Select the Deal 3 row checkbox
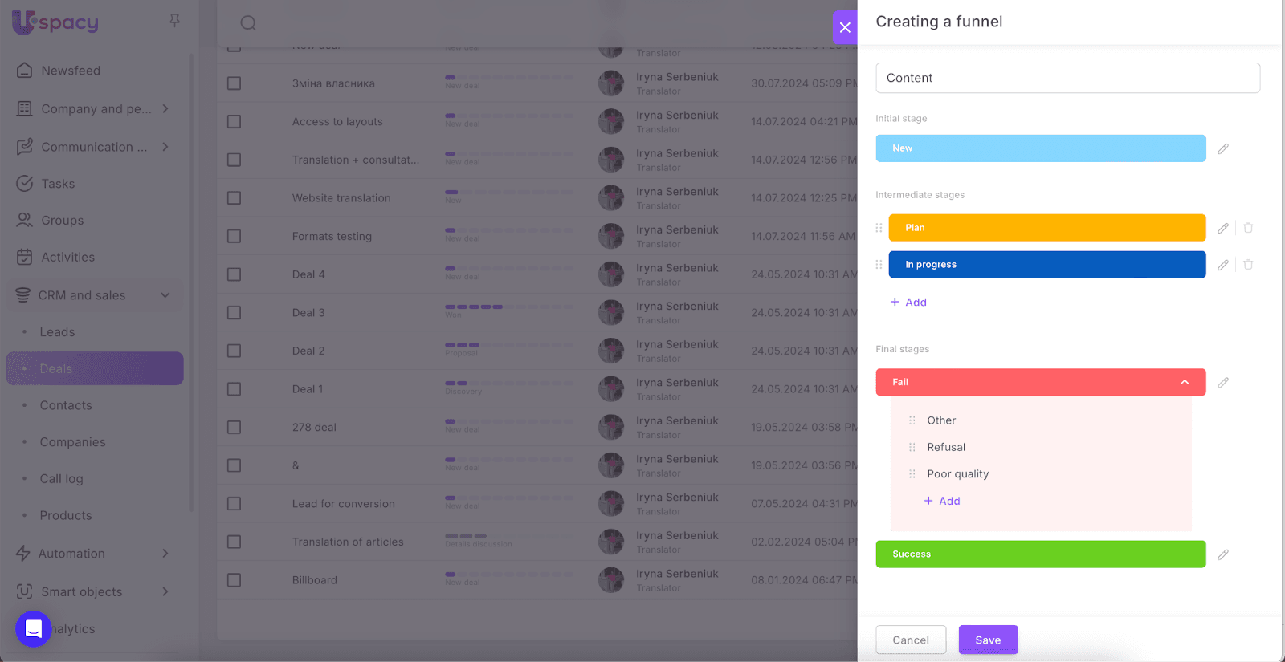The image size is (1285, 662). 234,313
